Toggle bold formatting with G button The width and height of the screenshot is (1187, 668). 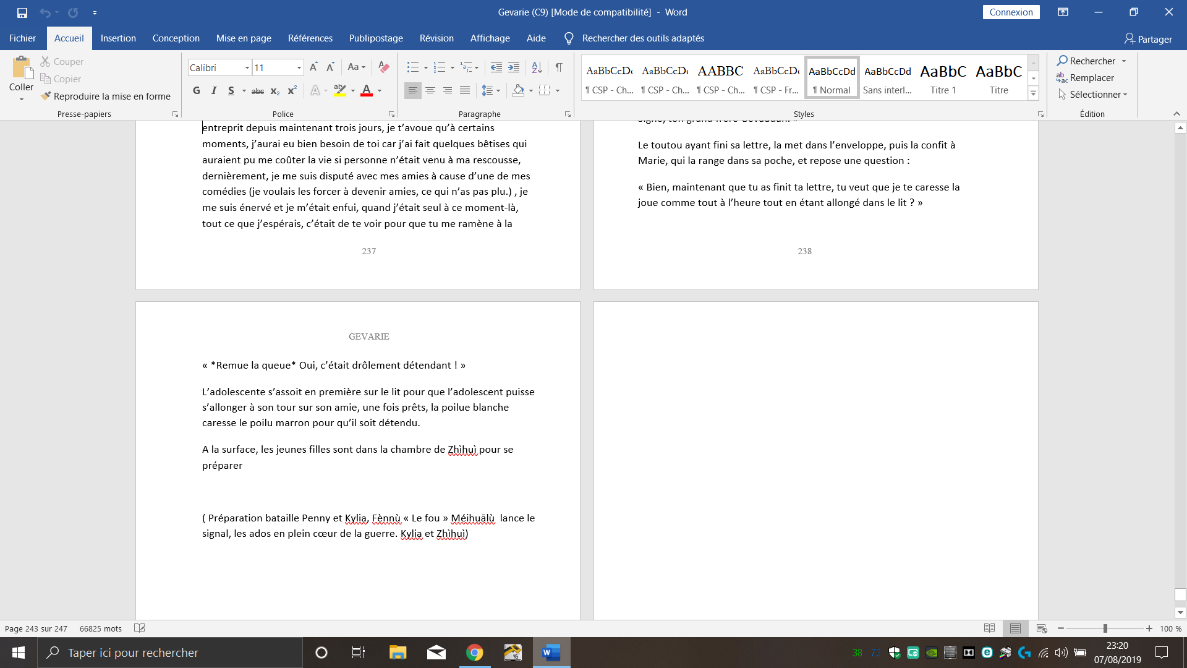[196, 91]
